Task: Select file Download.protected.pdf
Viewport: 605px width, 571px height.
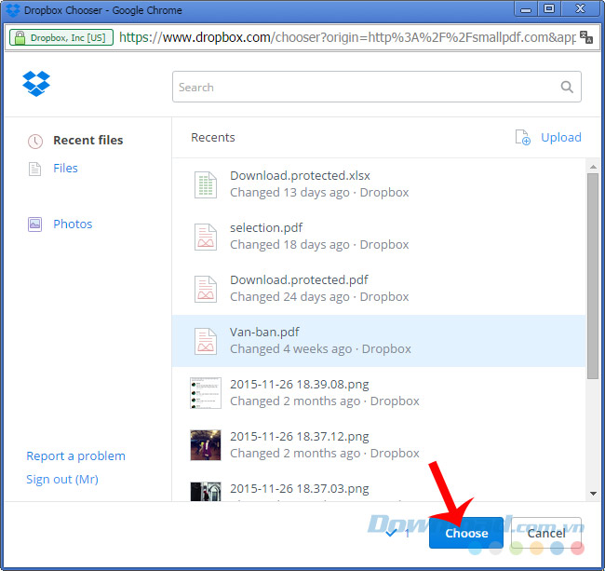Action: (379, 289)
